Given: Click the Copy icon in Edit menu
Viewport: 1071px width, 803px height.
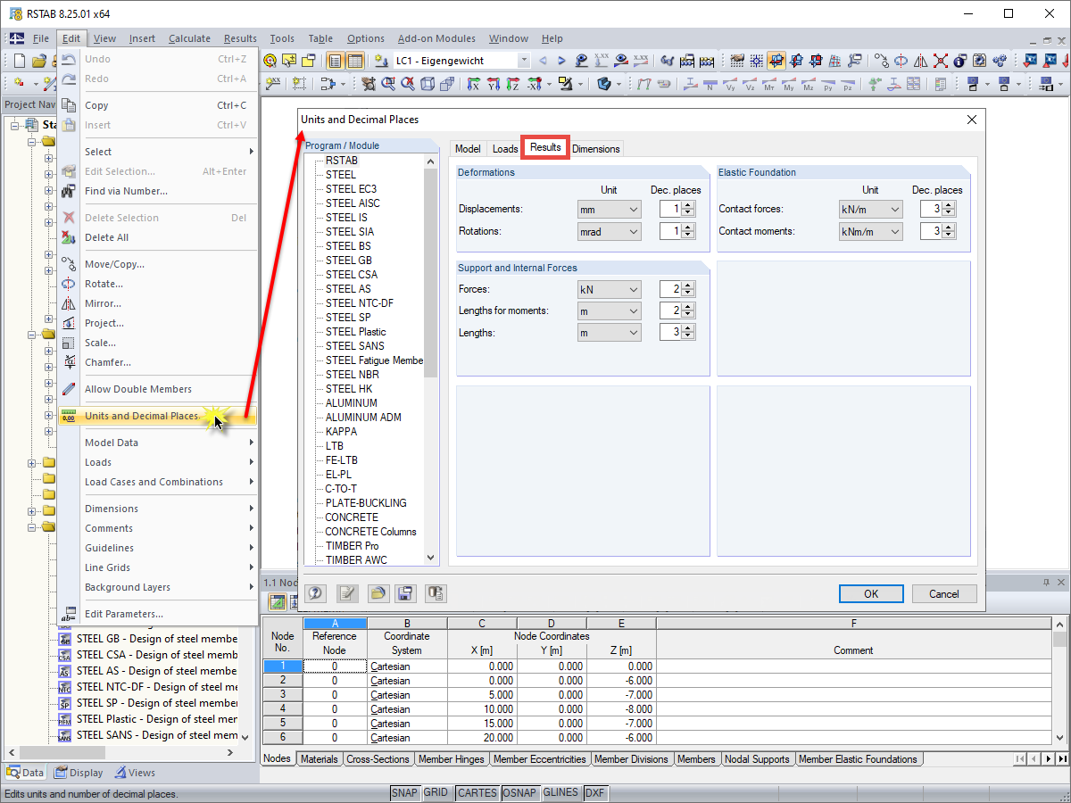Looking at the screenshot, I should pos(69,104).
